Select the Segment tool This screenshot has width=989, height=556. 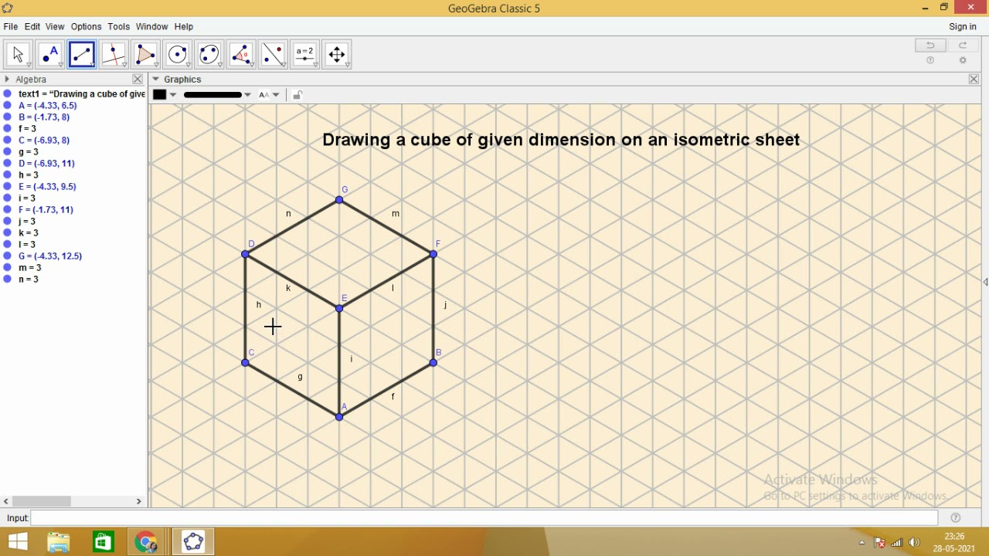click(82, 54)
